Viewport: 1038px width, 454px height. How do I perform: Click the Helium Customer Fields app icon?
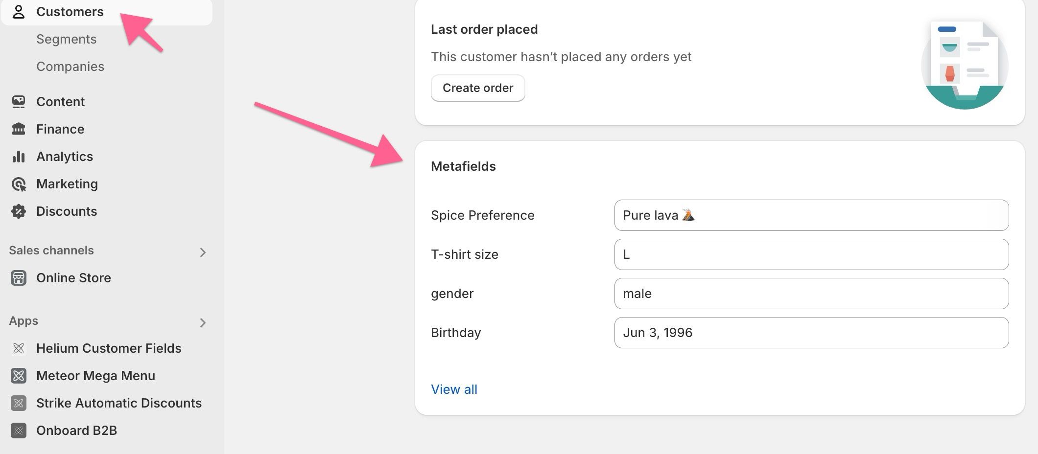[19, 348]
